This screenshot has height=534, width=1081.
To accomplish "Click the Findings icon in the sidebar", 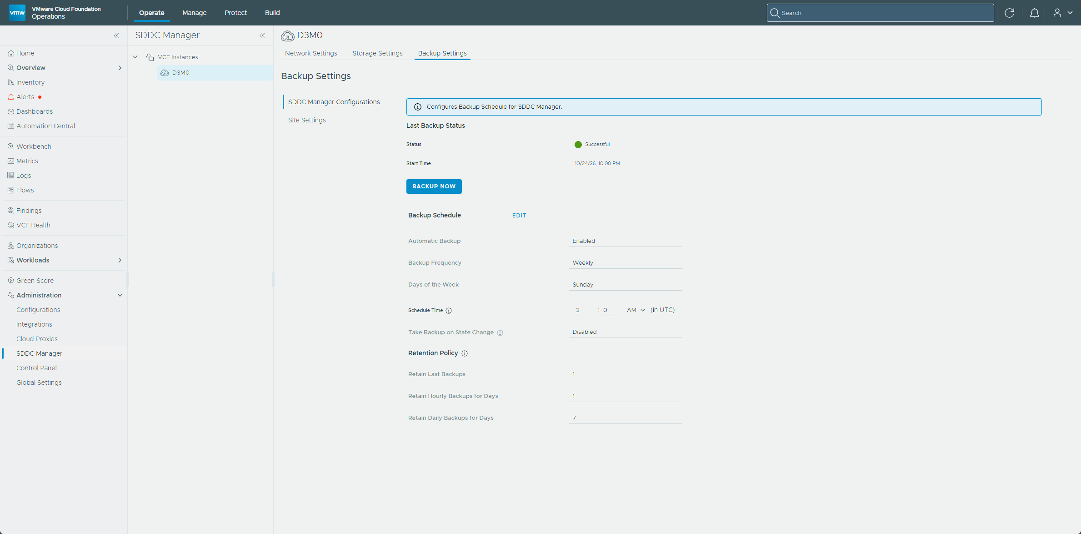I will click(x=11, y=211).
